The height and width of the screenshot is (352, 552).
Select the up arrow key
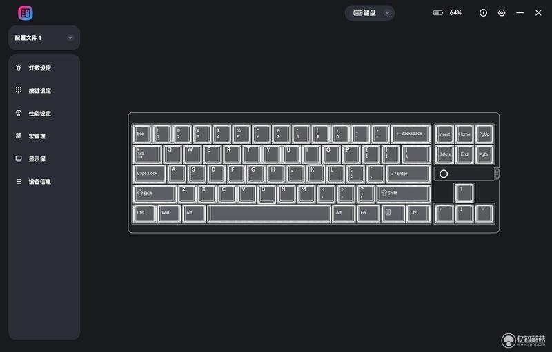[464, 193]
